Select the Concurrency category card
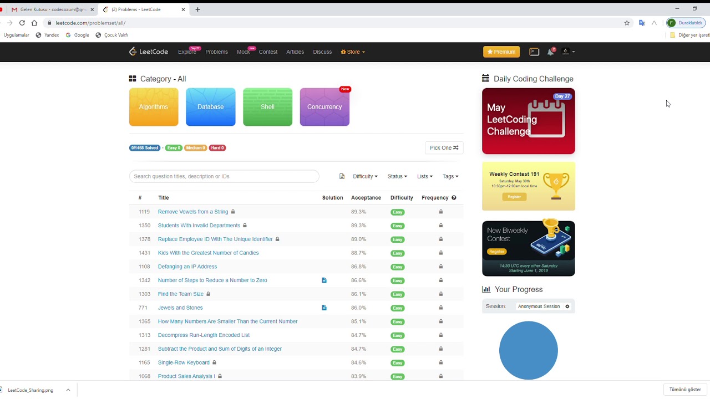The width and height of the screenshot is (710, 399). click(324, 107)
